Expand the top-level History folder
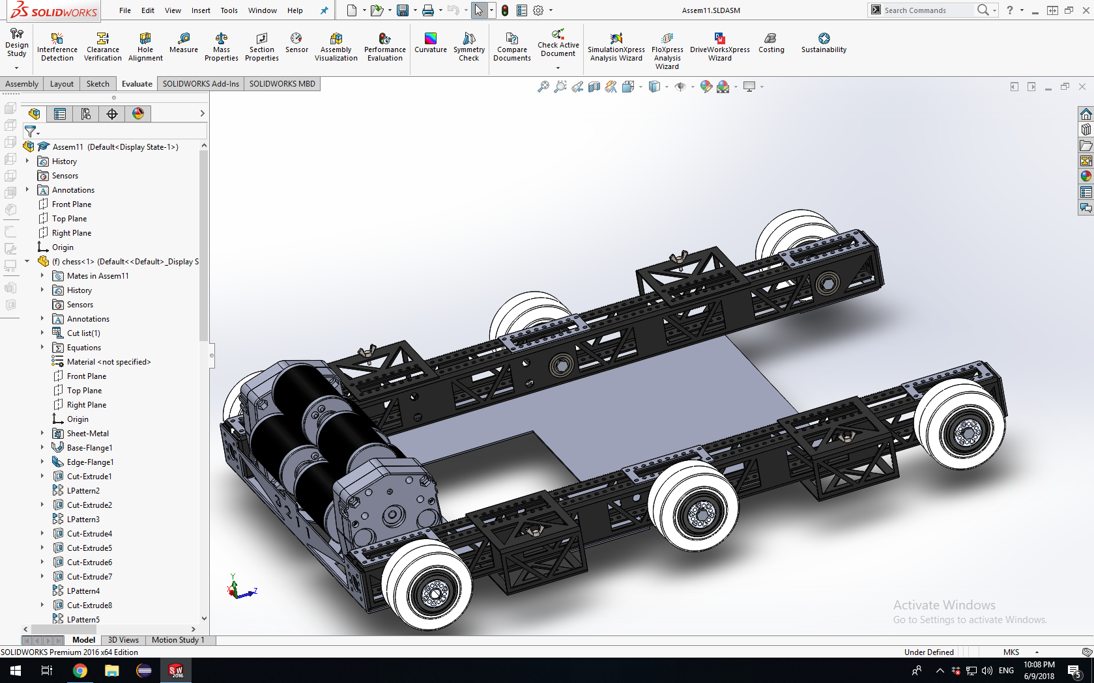The height and width of the screenshot is (683, 1094). tap(27, 161)
